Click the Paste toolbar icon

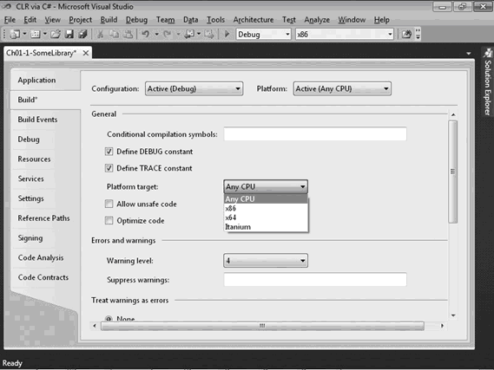tap(128, 34)
